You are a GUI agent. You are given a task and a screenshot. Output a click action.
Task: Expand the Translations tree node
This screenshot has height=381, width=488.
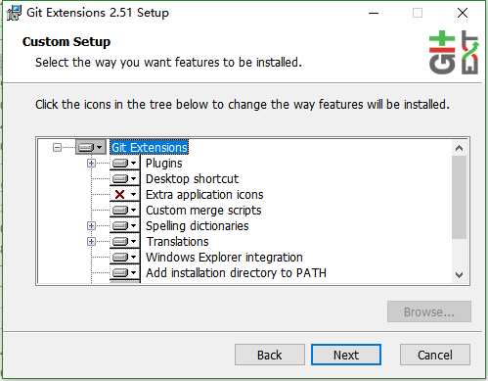click(91, 241)
